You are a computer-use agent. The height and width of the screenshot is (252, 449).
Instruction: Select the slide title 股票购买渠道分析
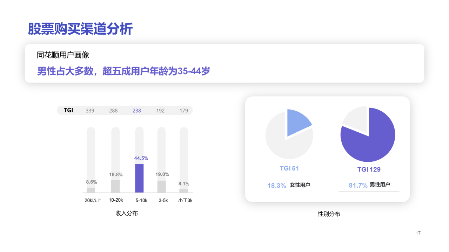pos(80,29)
